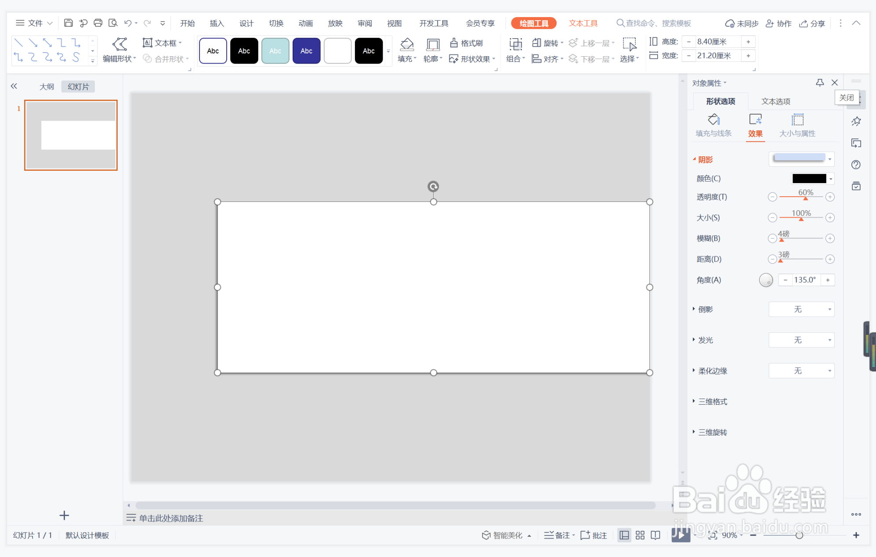The height and width of the screenshot is (557, 876).
Task: Click the save icon in the quick toolbar
Action: (68, 23)
